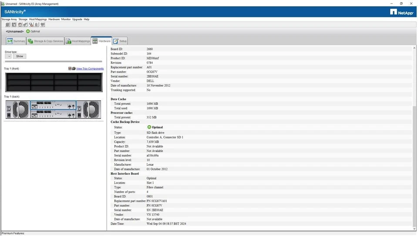Click the Date/Time value Wed Sep 04
The image size is (418, 236).
(x=166, y=223)
